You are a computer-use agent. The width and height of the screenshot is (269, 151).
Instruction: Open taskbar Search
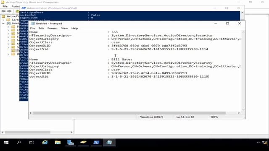(x=19, y=143)
